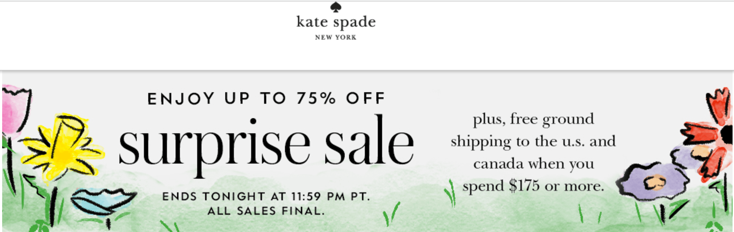Click the word OFF in the headline

[366, 98]
